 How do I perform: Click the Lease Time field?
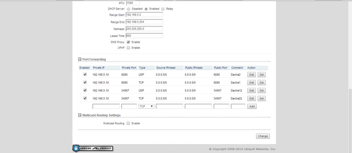[144, 36]
